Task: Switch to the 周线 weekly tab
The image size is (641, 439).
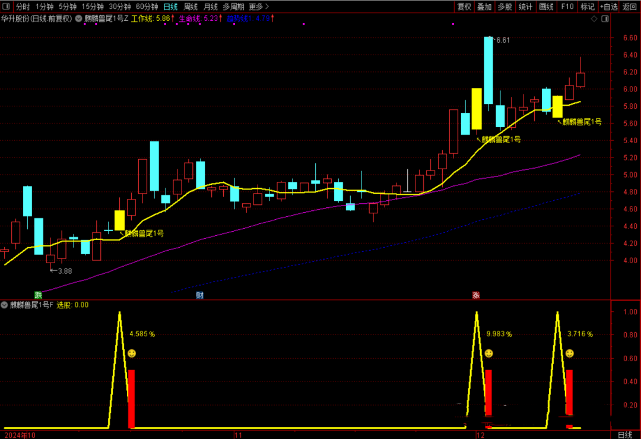Action: pyautogui.click(x=191, y=7)
